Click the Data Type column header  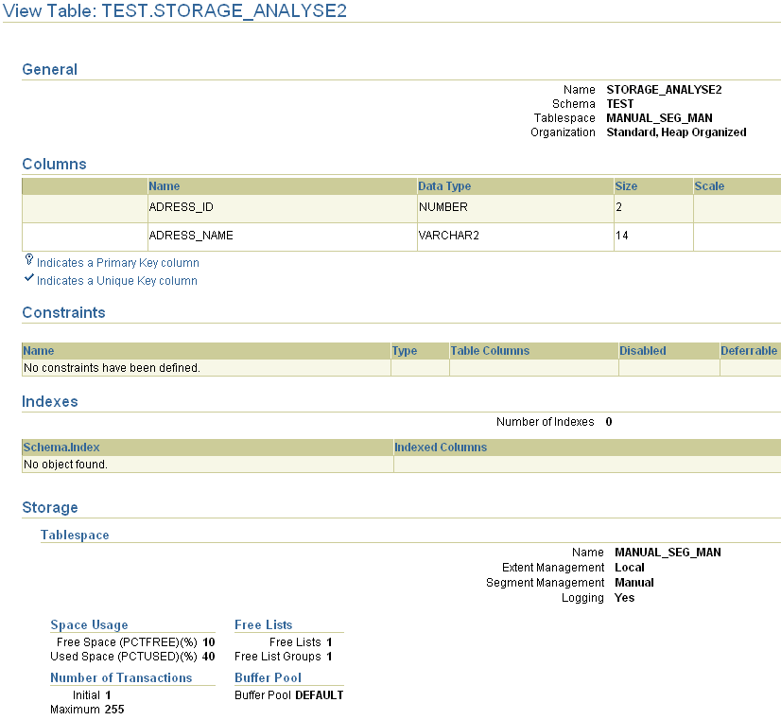[x=444, y=186]
